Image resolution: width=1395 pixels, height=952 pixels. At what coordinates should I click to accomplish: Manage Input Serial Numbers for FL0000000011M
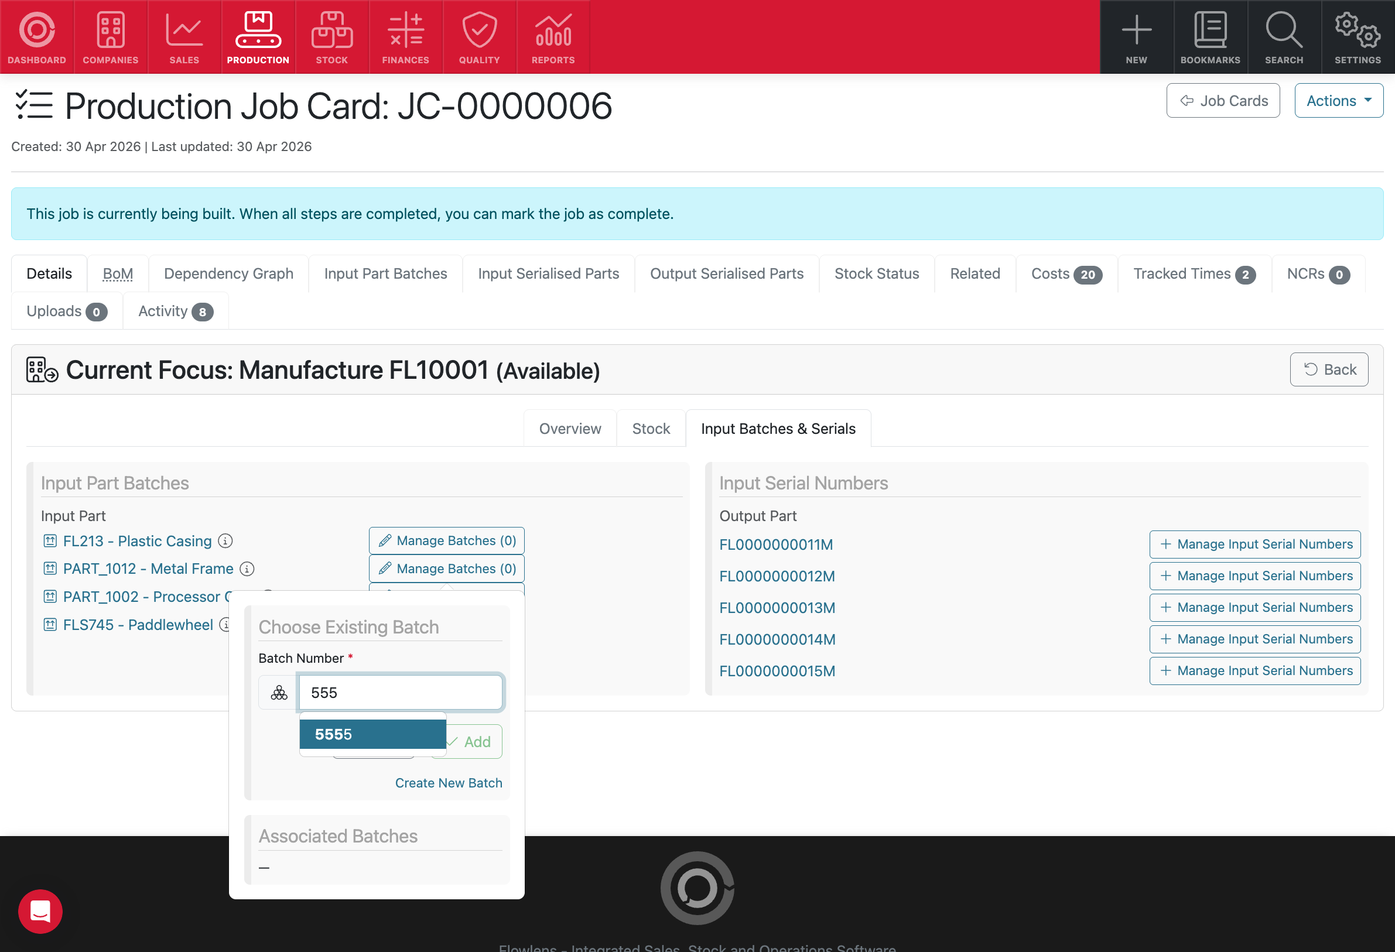click(1254, 544)
